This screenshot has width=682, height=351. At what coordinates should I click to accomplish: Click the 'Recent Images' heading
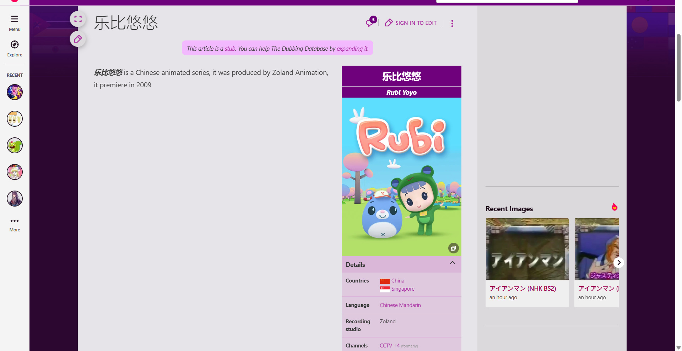(509, 209)
